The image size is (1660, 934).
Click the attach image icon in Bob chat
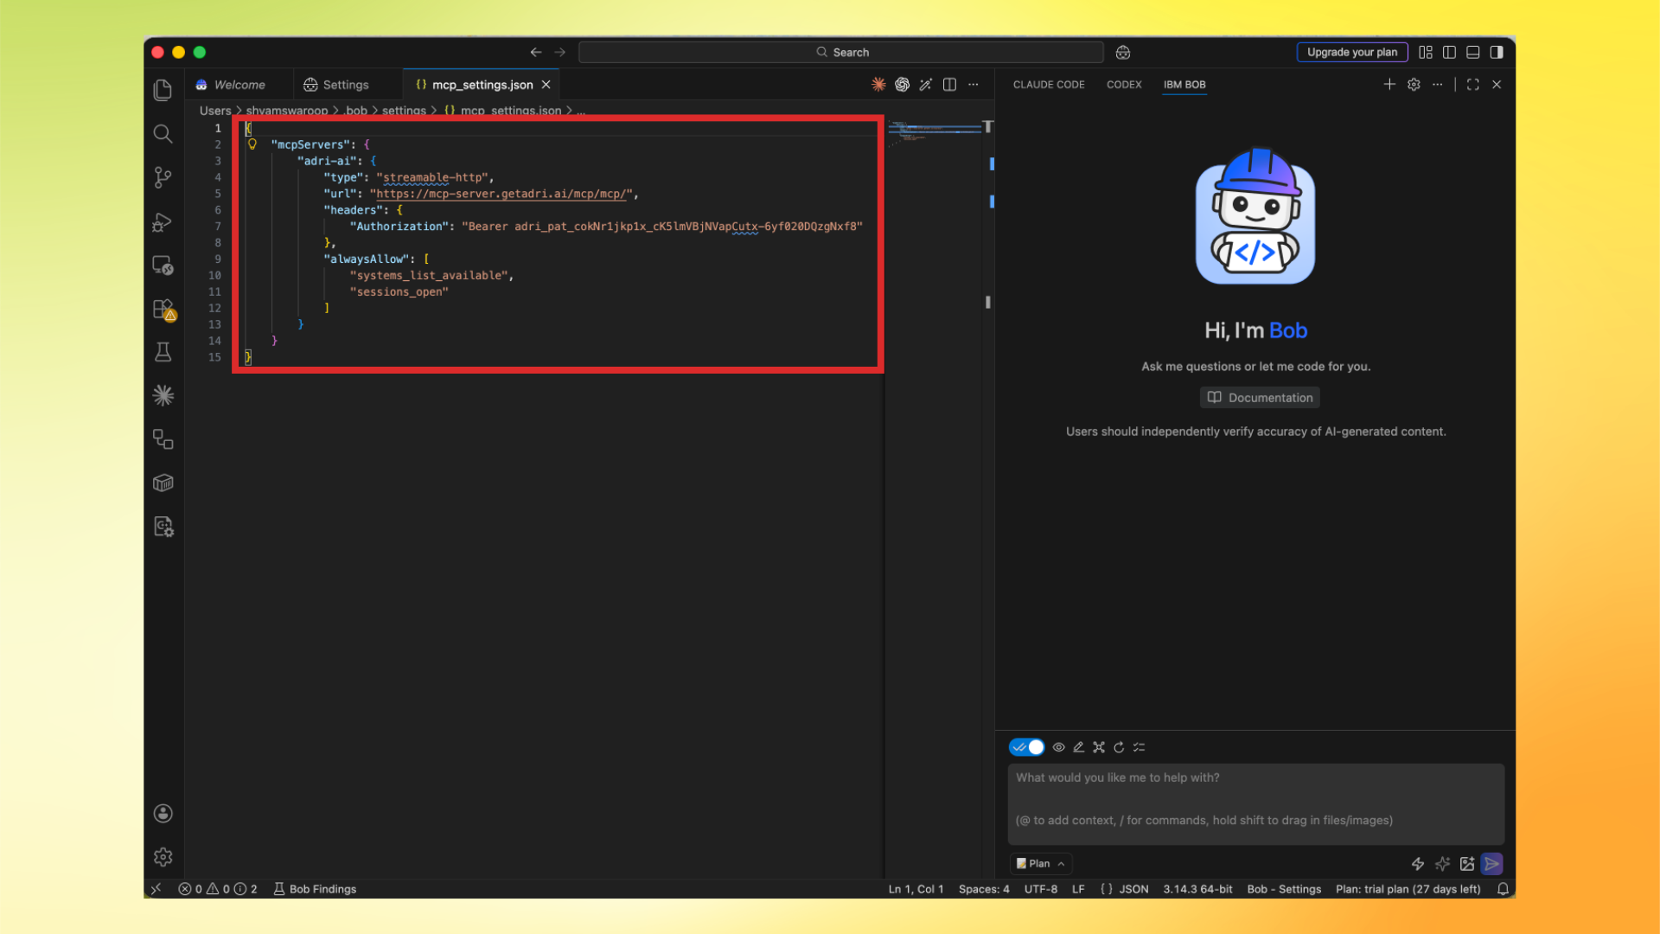pos(1467,863)
